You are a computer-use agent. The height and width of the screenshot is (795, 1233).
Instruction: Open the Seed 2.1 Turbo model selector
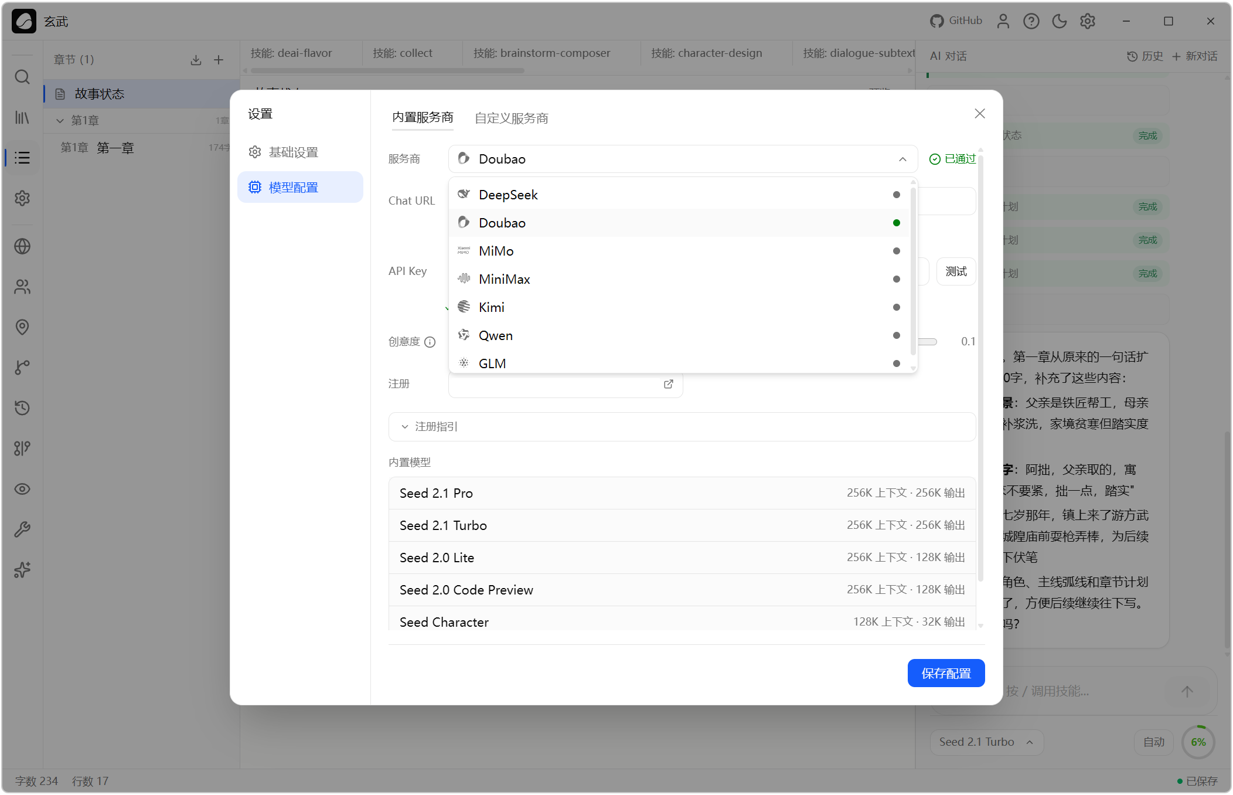[987, 742]
